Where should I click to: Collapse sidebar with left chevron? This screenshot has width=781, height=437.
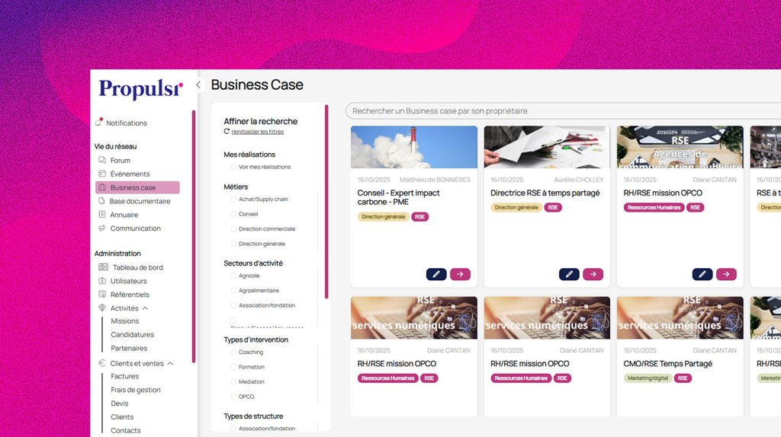tap(198, 85)
